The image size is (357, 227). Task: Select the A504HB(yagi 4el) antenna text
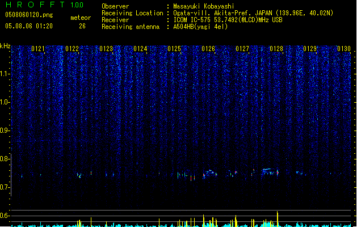(x=200, y=27)
